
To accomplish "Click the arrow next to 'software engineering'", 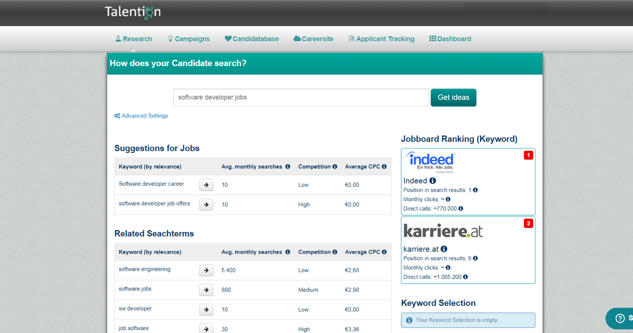I will 206,270.
